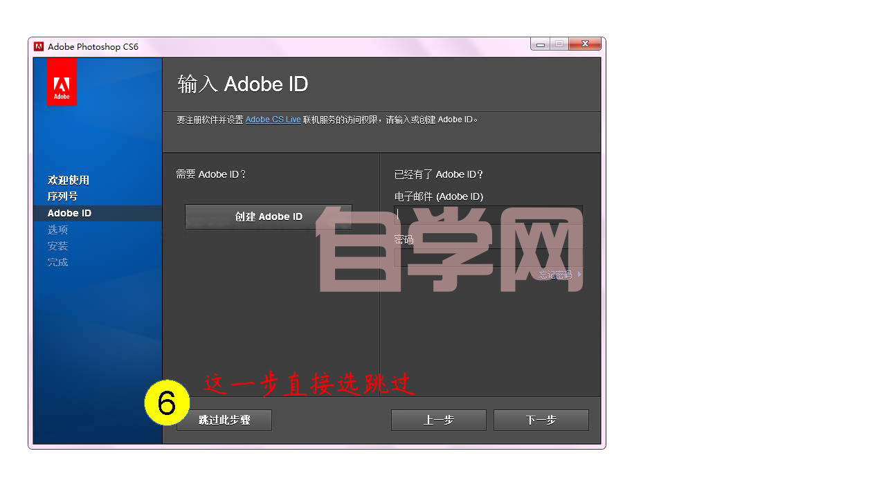886x498 pixels.
Task: Click the Adobe icon in the title bar
Action: (39, 46)
